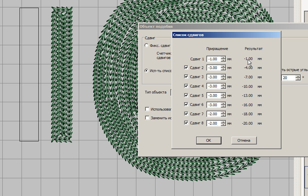Toggle the Сдвиг 5 checkbox

(x=186, y=95)
